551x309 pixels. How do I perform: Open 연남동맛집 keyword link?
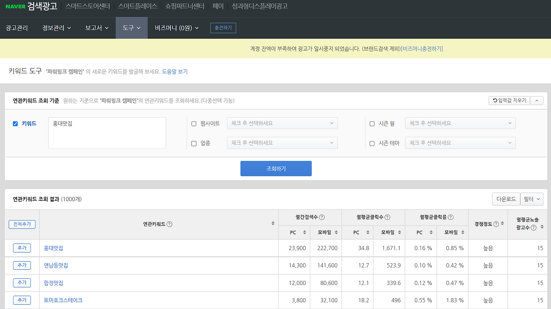click(56, 265)
